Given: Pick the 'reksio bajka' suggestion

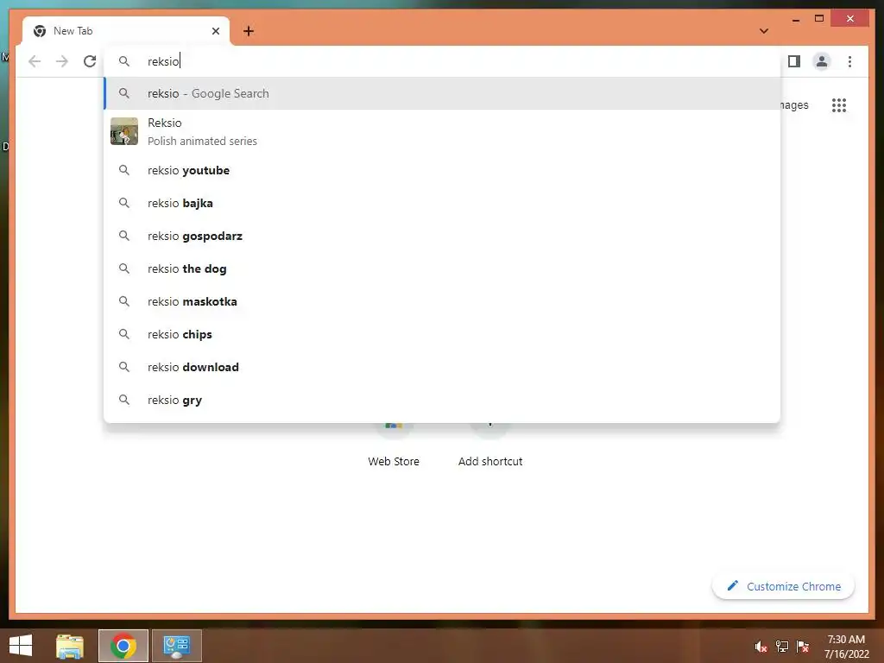Looking at the screenshot, I should click(x=443, y=203).
